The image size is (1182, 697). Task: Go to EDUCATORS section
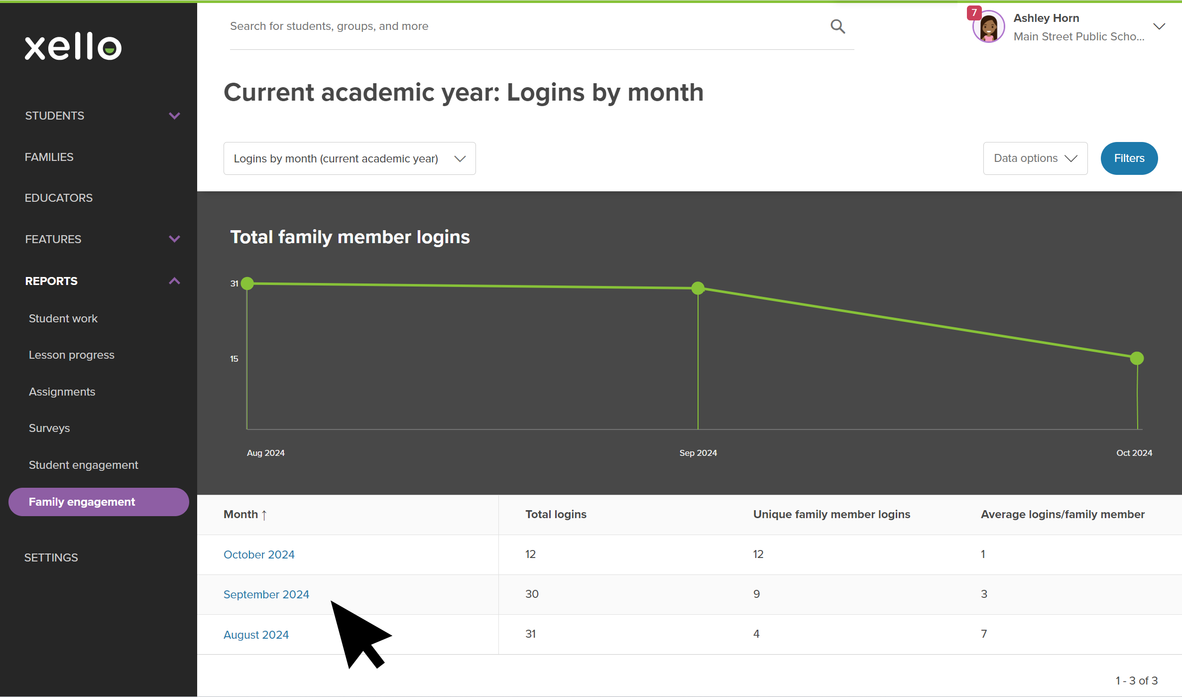tap(59, 198)
